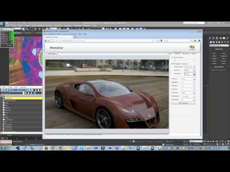Open the Edit menu in Scene Explorer
This screenshot has height=172, width=230.
[16, 87]
